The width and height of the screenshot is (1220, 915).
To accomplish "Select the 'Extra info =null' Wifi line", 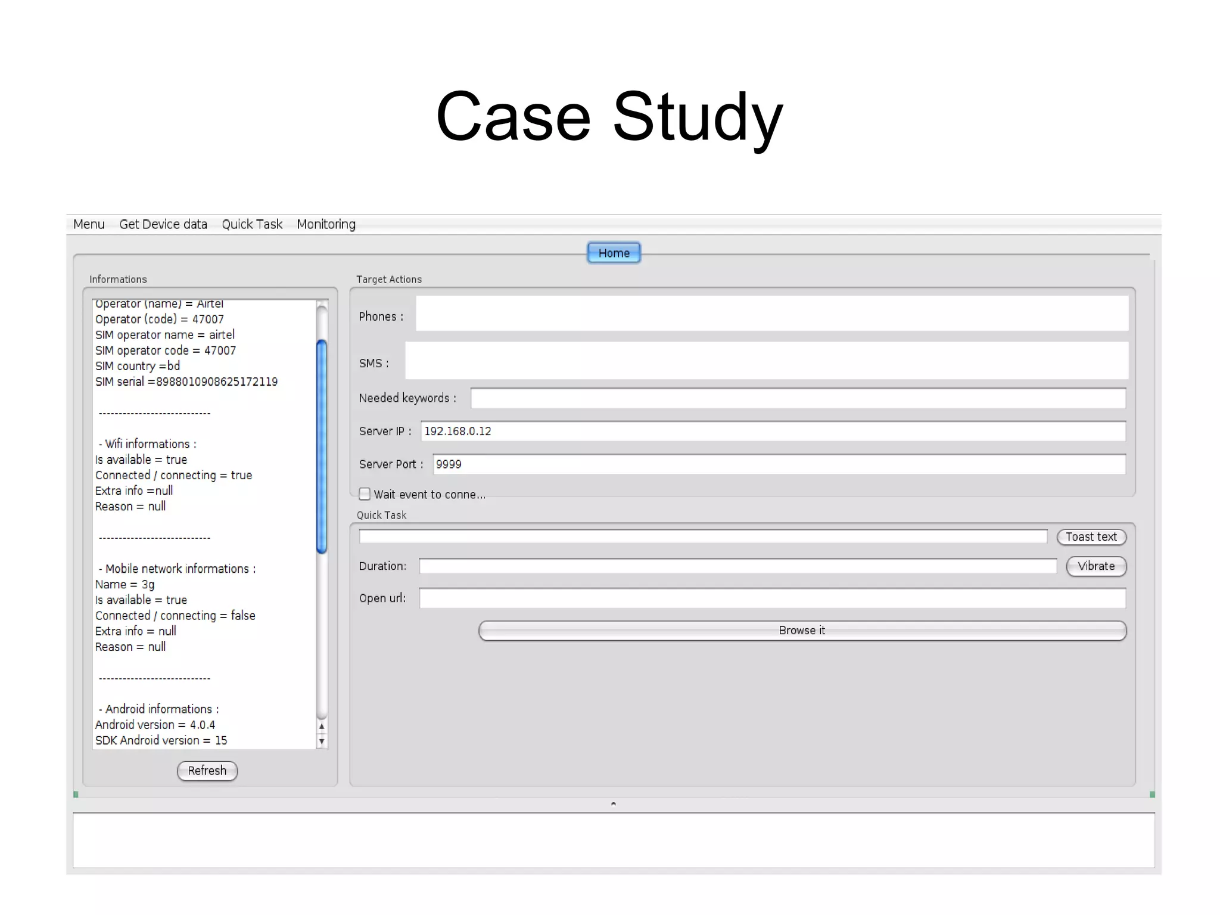I will point(134,491).
